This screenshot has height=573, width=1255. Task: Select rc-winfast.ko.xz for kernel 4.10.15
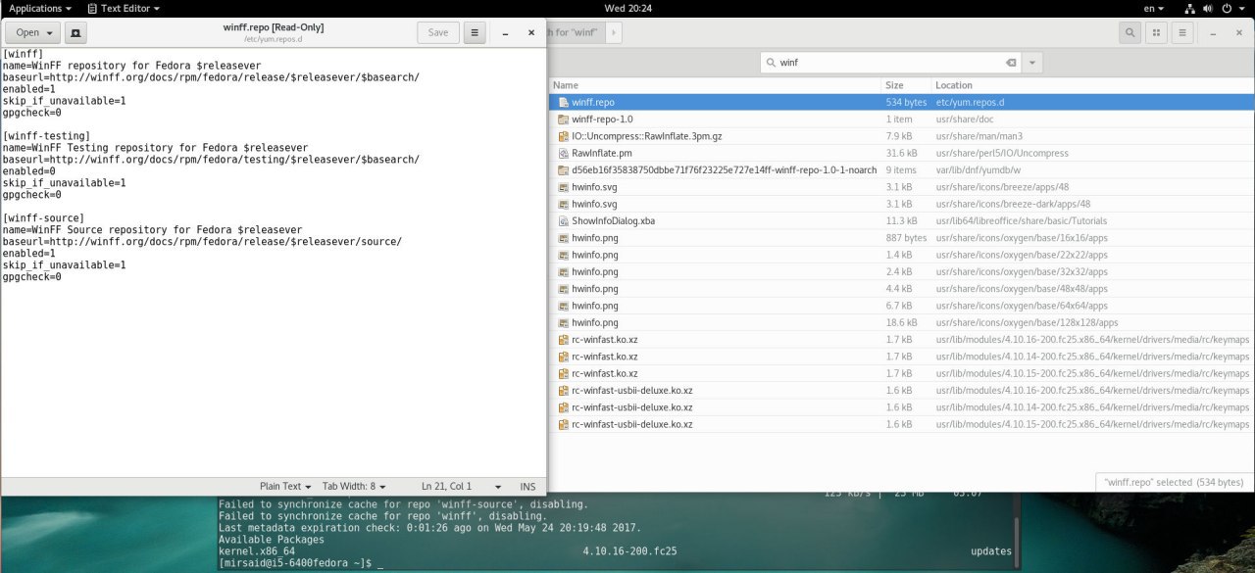click(901, 373)
